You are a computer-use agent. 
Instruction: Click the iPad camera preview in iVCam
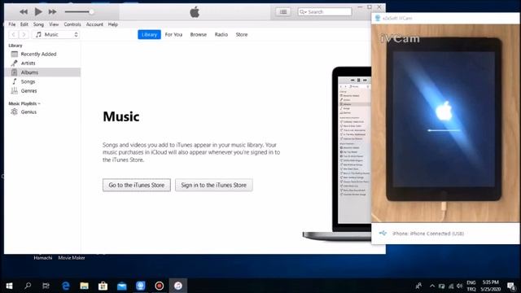click(x=445, y=123)
